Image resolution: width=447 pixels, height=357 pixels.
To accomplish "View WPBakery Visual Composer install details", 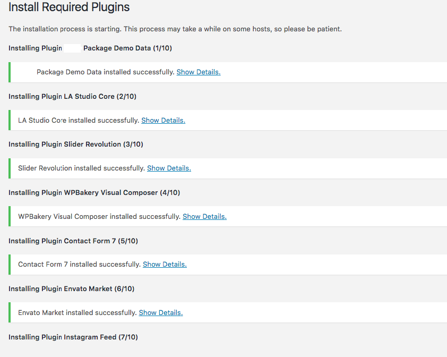I will point(204,216).
